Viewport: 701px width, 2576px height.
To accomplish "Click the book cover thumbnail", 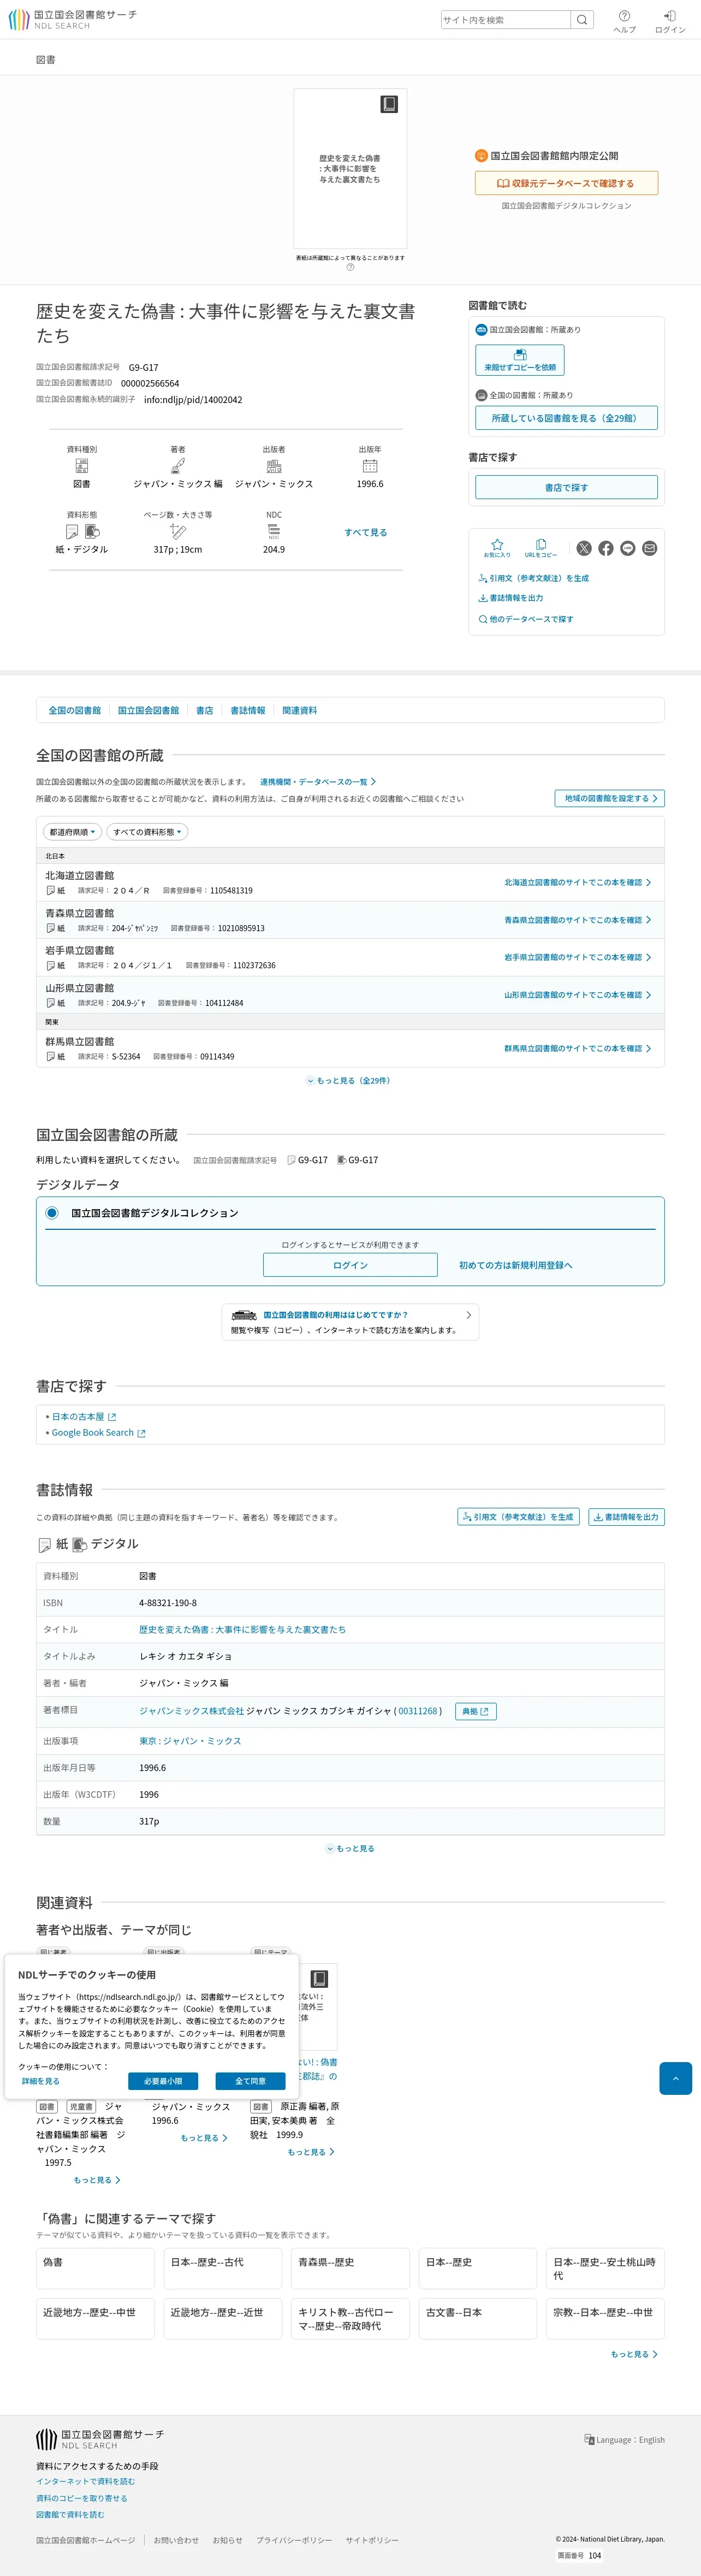I will point(350,168).
